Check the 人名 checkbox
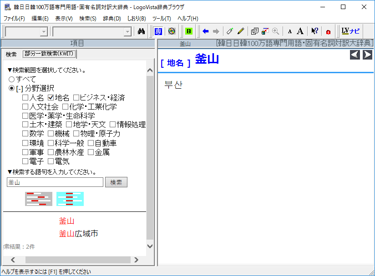The image size is (375, 276). pyautogui.click(x=25, y=97)
